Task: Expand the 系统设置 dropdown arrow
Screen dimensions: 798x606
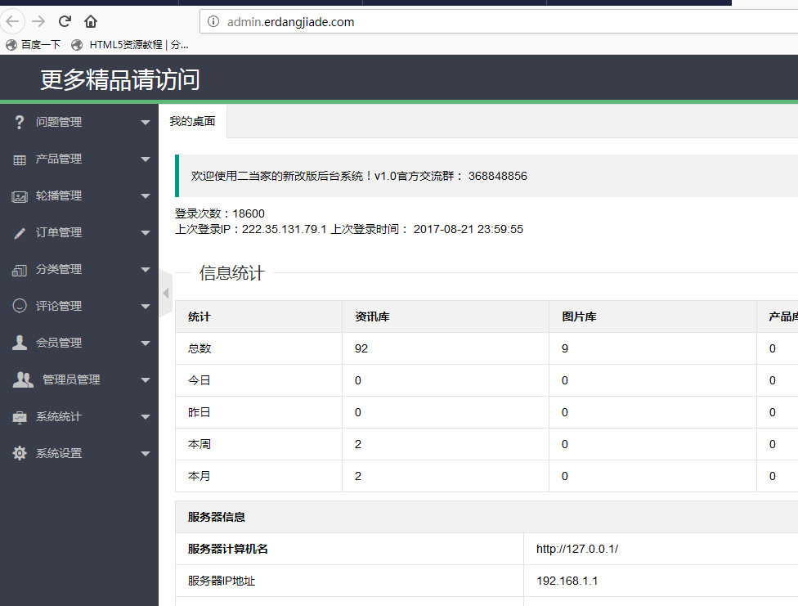Action: 146,454
